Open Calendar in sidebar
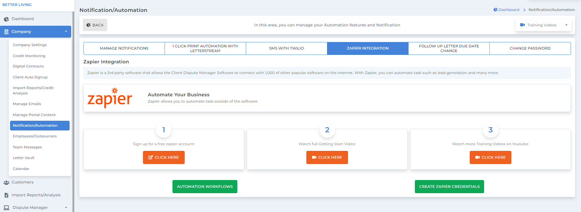The height and width of the screenshot is (212, 581). click(21, 169)
